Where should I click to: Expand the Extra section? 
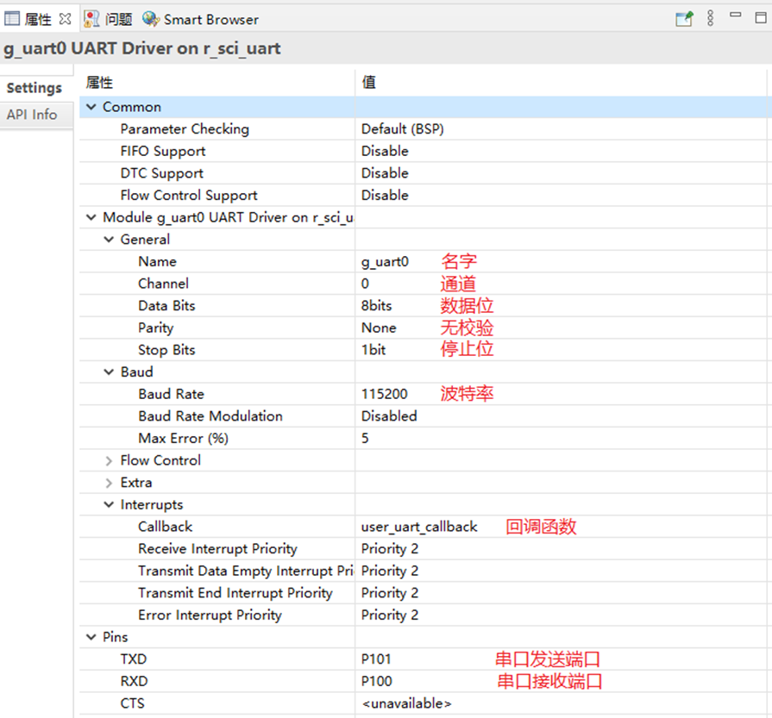click(x=108, y=482)
